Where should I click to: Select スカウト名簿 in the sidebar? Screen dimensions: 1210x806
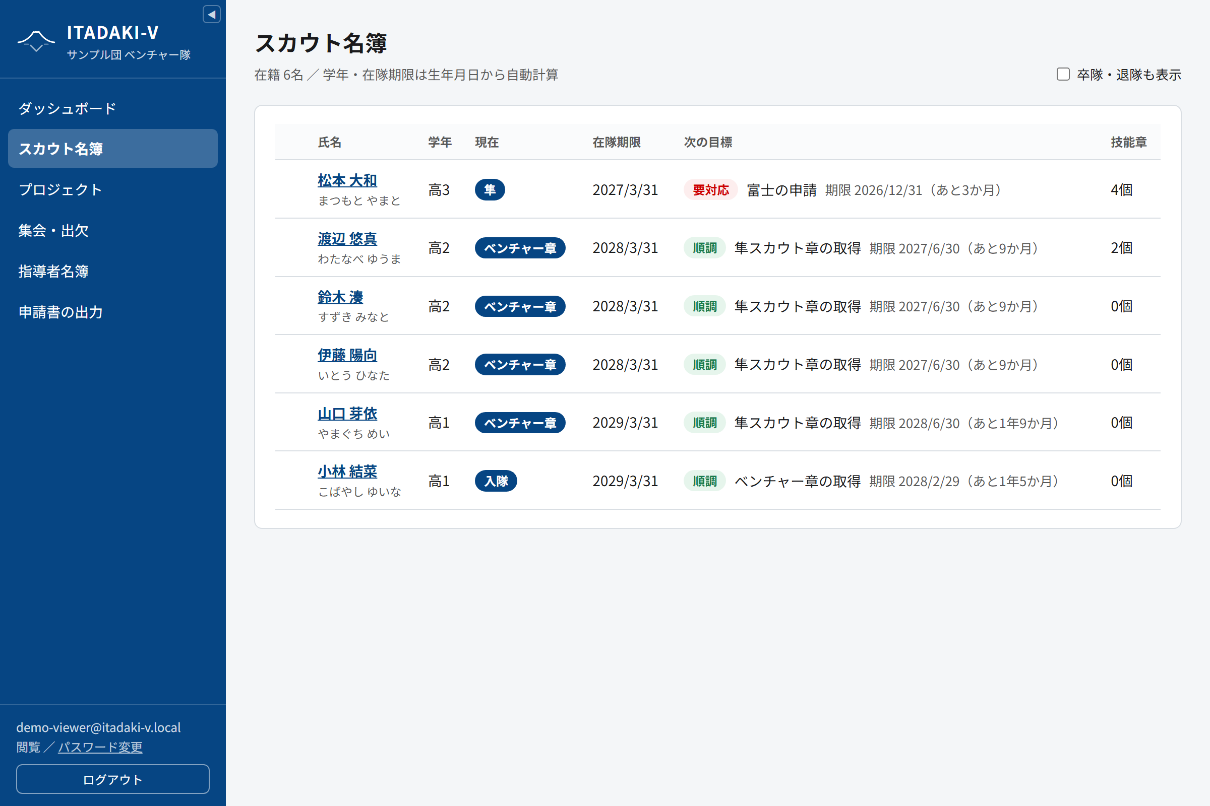pyautogui.click(x=112, y=149)
